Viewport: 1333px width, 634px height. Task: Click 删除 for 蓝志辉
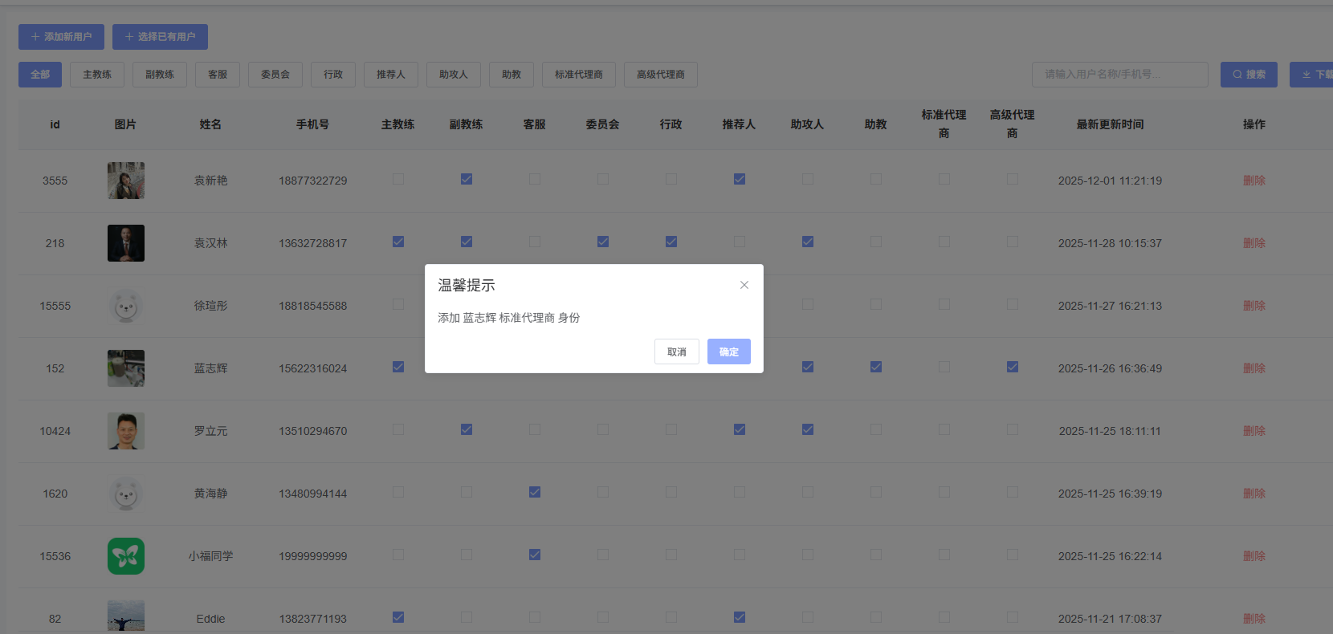(x=1254, y=368)
